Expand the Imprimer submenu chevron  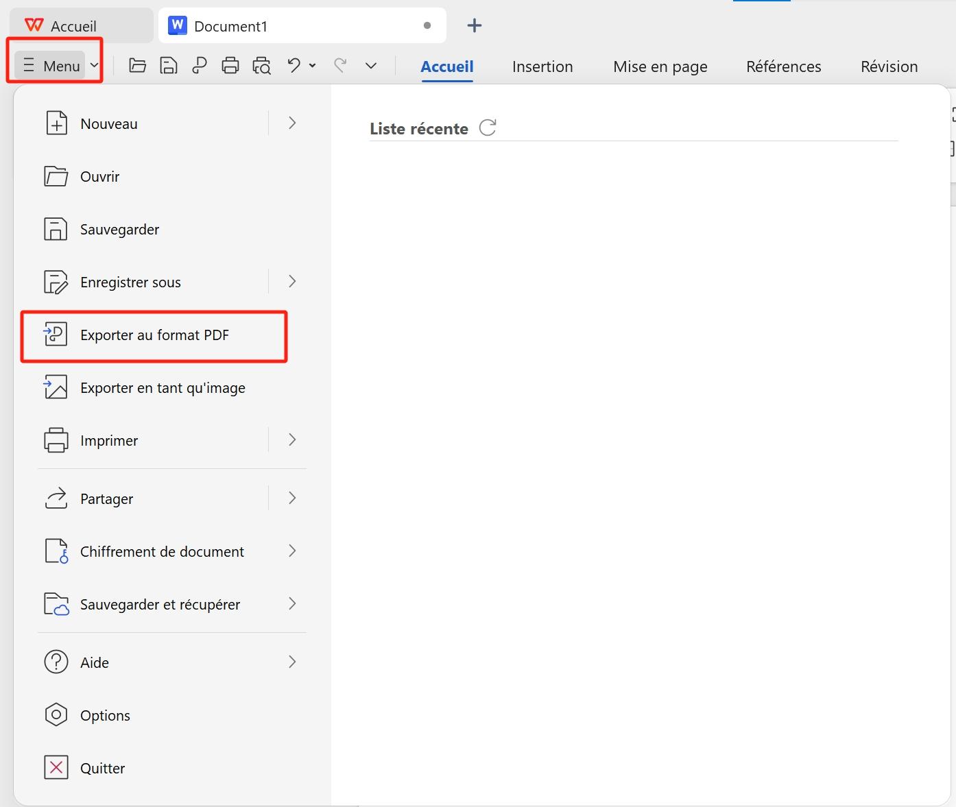[291, 439]
